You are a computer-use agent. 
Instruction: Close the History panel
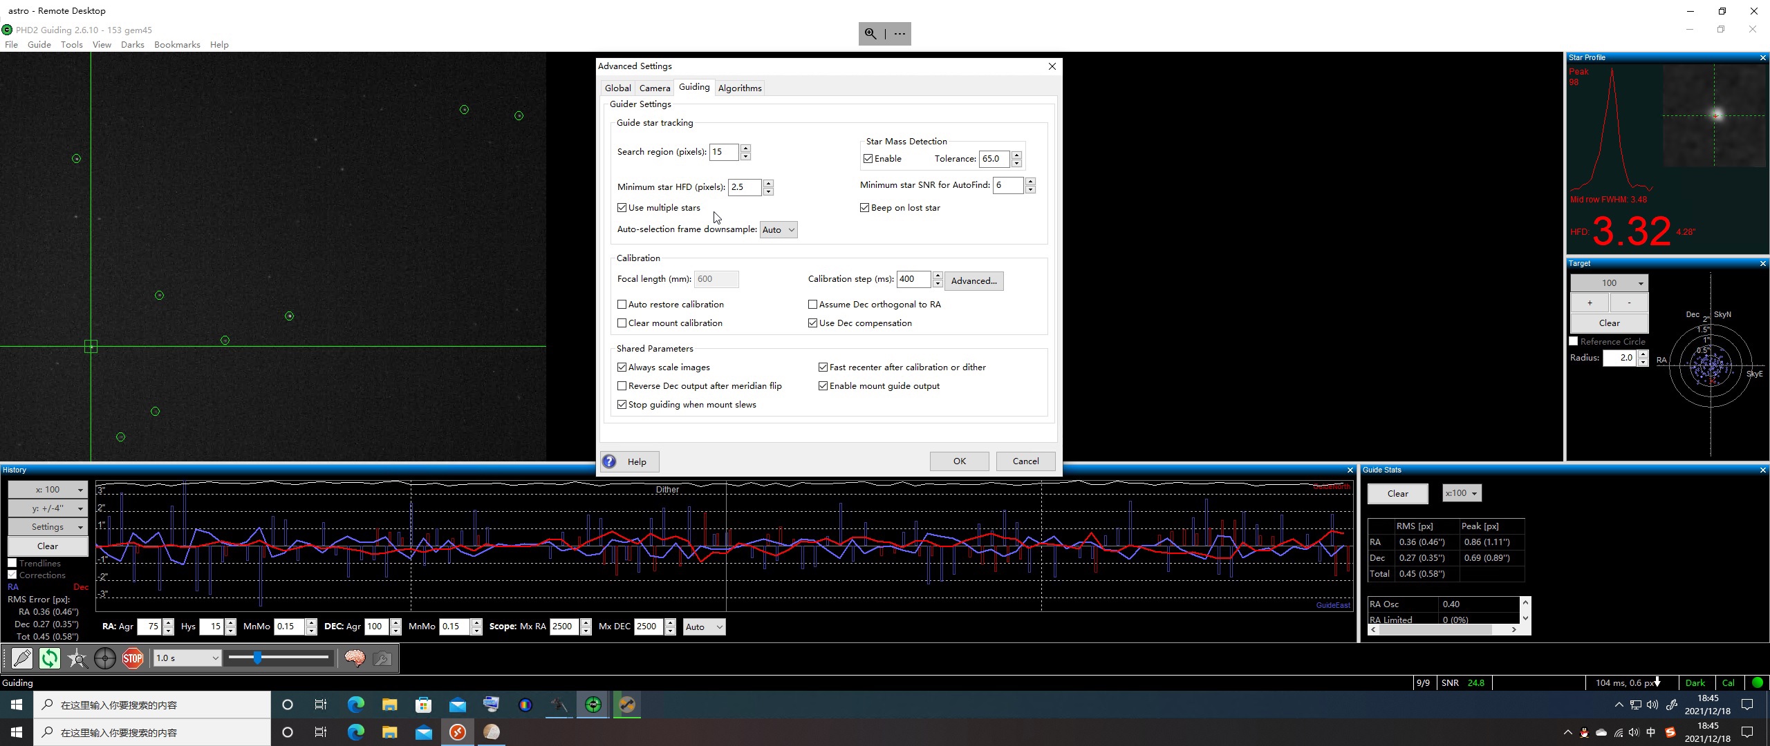[x=1350, y=470]
